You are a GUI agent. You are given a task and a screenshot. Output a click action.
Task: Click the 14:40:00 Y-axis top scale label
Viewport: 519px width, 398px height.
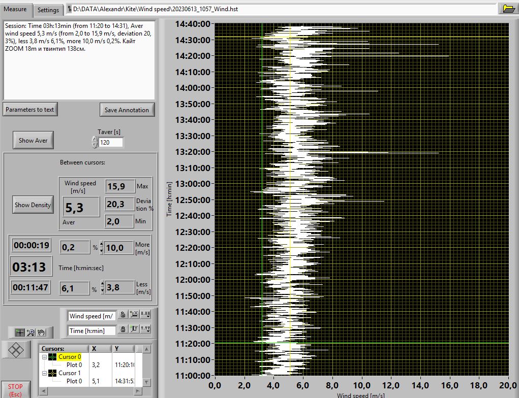(193, 24)
